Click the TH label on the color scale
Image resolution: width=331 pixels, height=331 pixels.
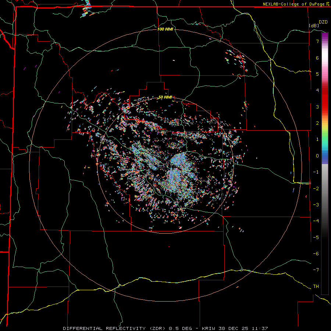coord(316,286)
